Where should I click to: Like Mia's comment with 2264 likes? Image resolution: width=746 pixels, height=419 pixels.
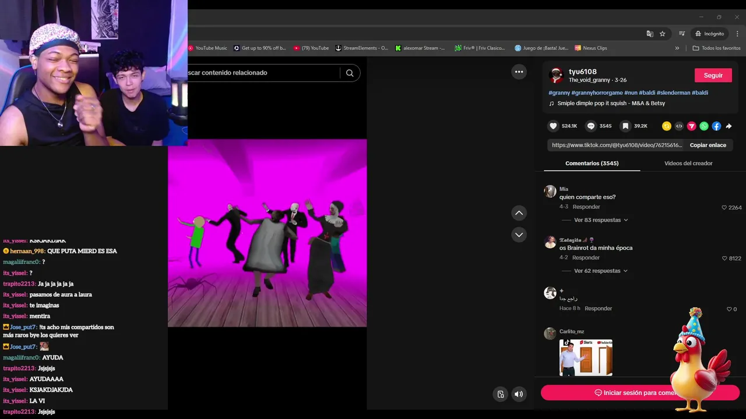(724, 208)
